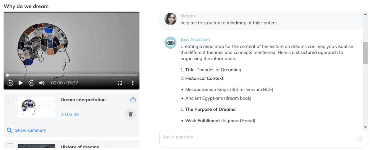
Task: Click the Historical Context heading
Action: [205, 78]
